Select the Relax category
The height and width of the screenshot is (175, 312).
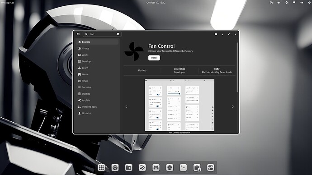pos(97,81)
